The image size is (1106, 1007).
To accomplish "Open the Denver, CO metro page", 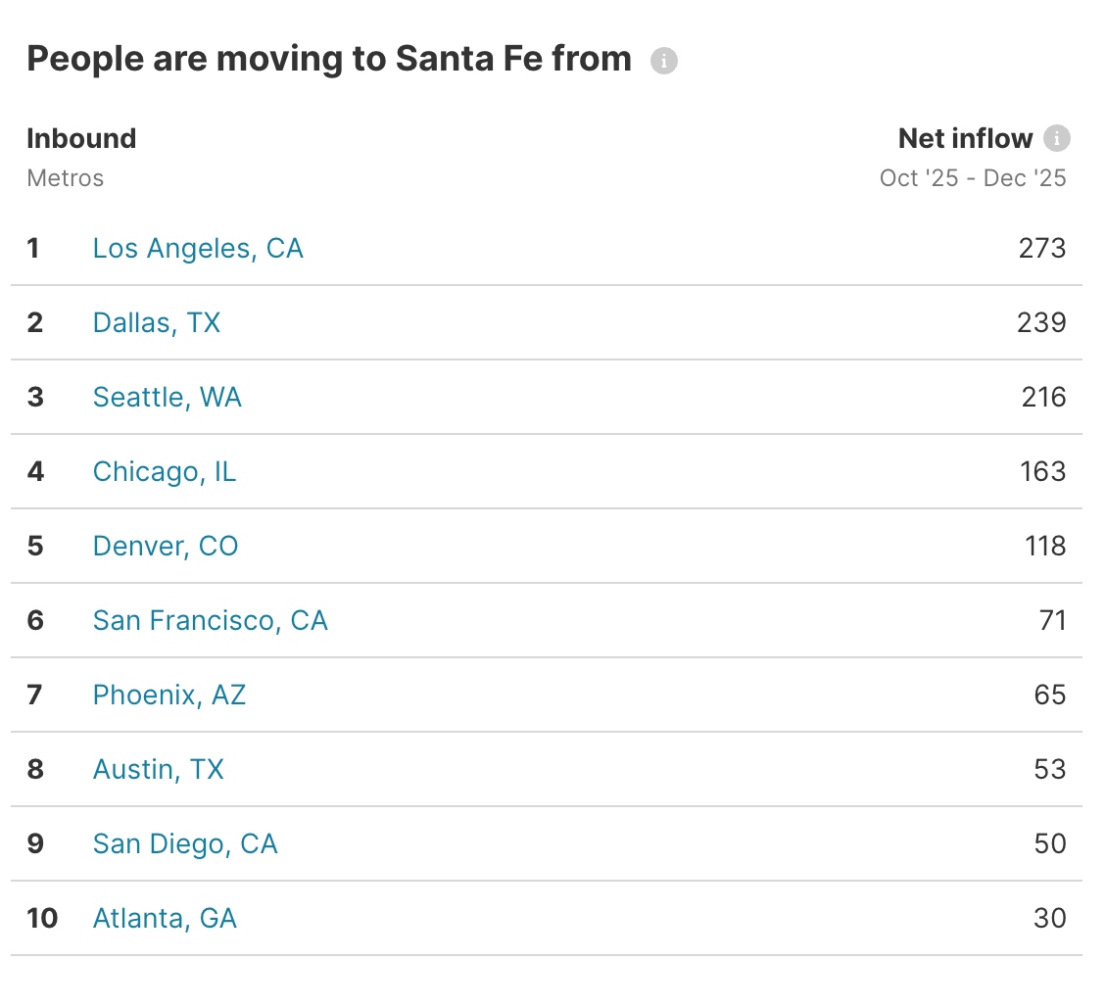I will [x=165, y=547].
